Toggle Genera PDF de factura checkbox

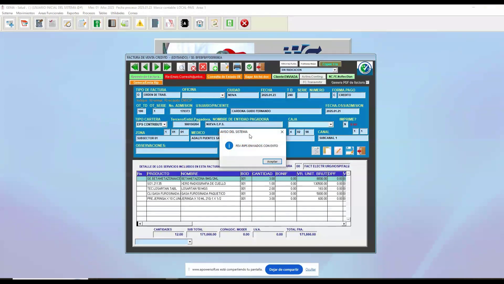tap(367, 82)
